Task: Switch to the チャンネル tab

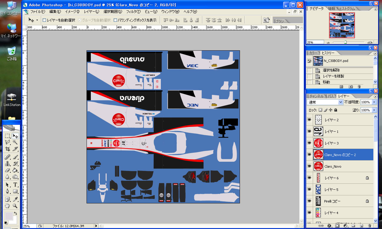Action: click(x=316, y=96)
